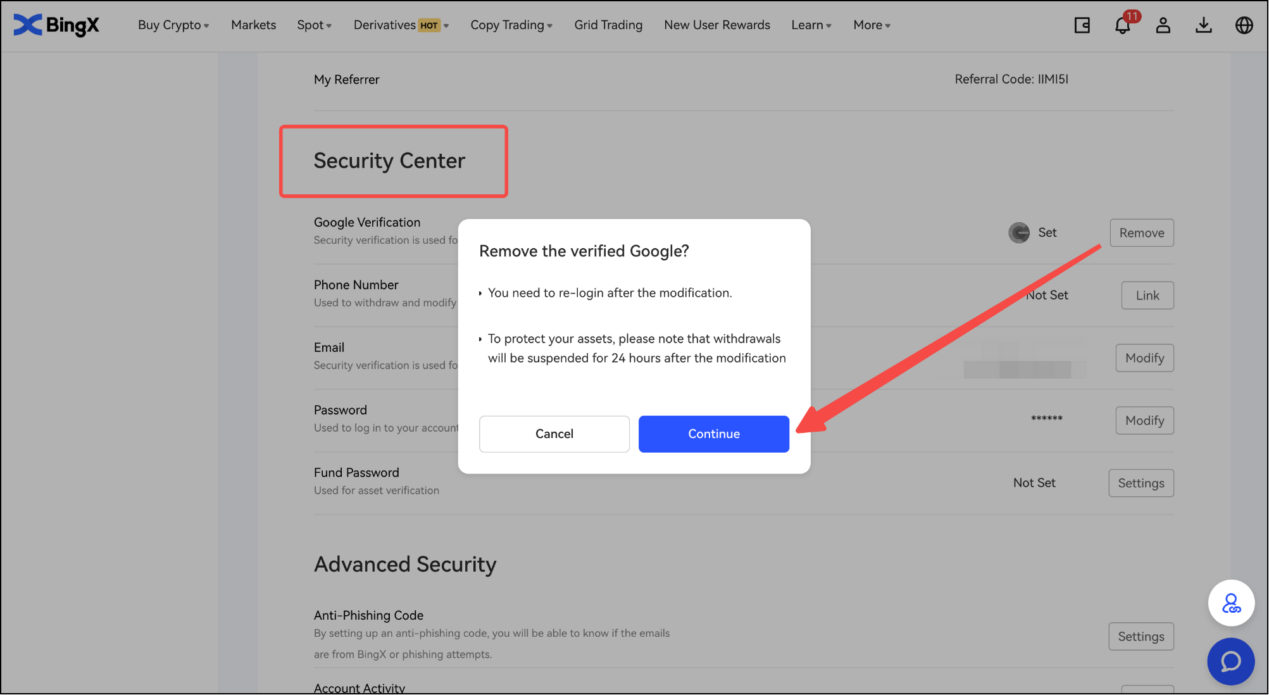
Task: Expand the Derivatives dropdown
Action: tap(401, 25)
